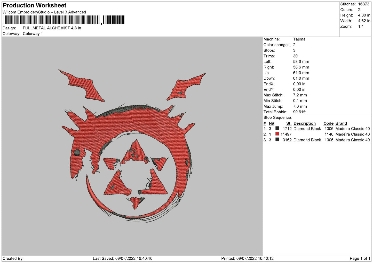Click Madeira Classic 40 in row 3

pyautogui.click(x=353, y=140)
